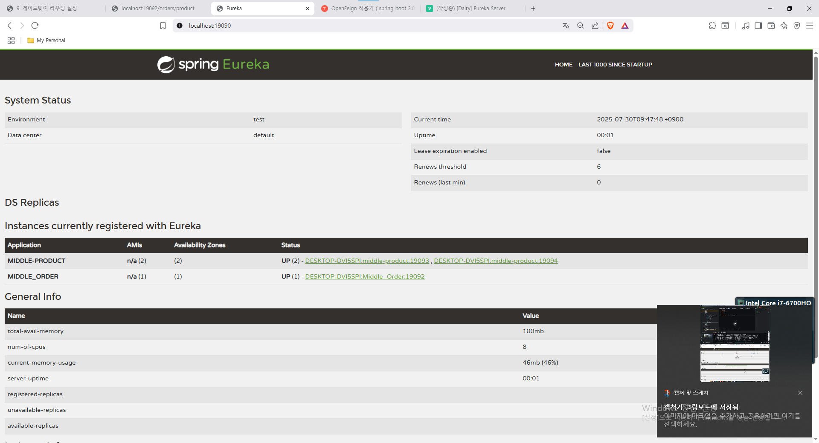The height and width of the screenshot is (443, 819).
Task: View site information icon in address bar
Action: pyautogui.click(x=180, y=26)
